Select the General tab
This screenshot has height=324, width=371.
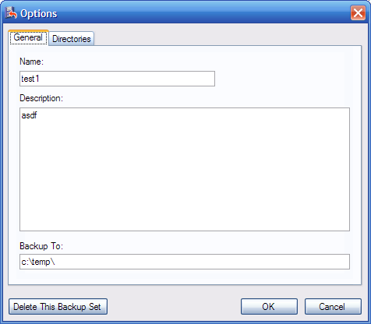coord(28,37)
